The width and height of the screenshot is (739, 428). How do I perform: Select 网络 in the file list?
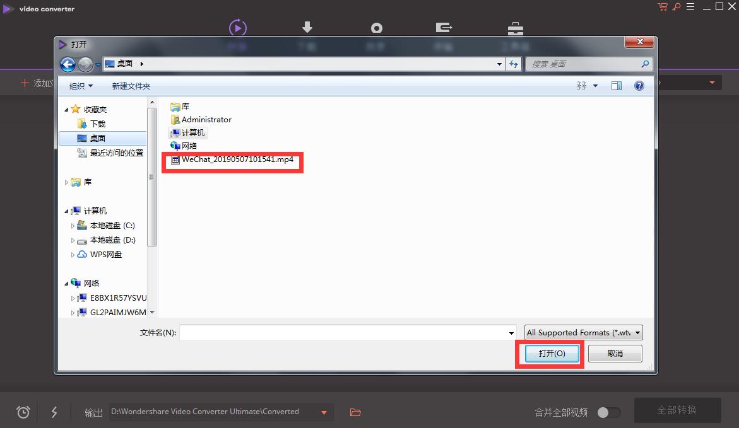coord(184,146)
